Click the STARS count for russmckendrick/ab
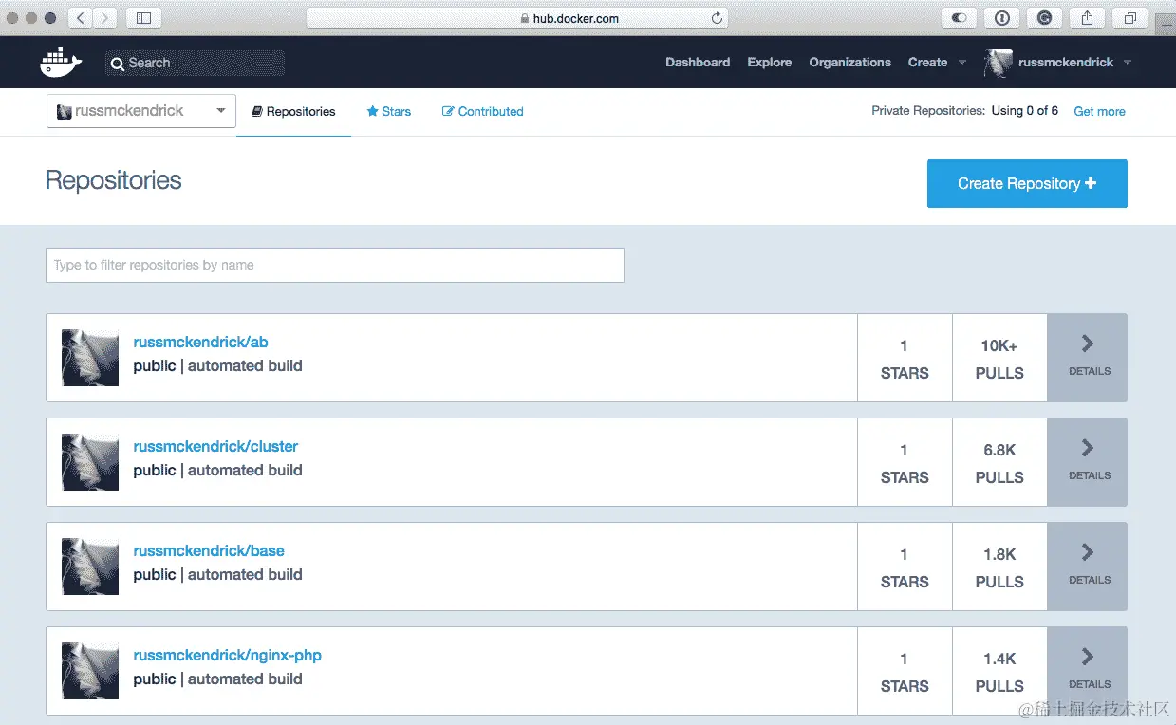 pos(905,359)
